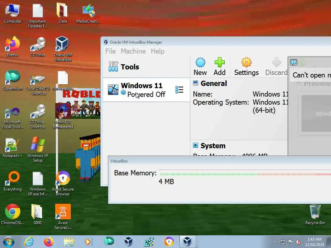
Task: Open foreverdata file on desktop
Action: (63, 81)
